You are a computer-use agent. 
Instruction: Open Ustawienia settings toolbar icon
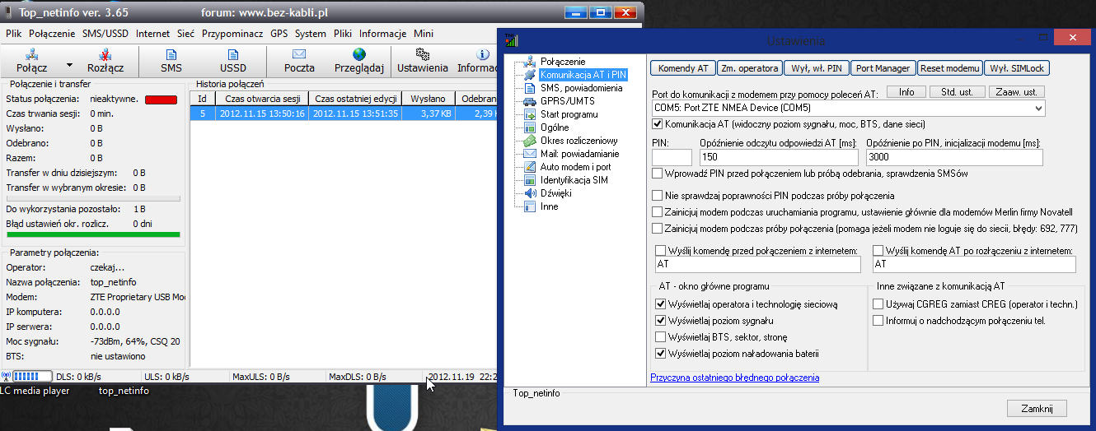423,55
